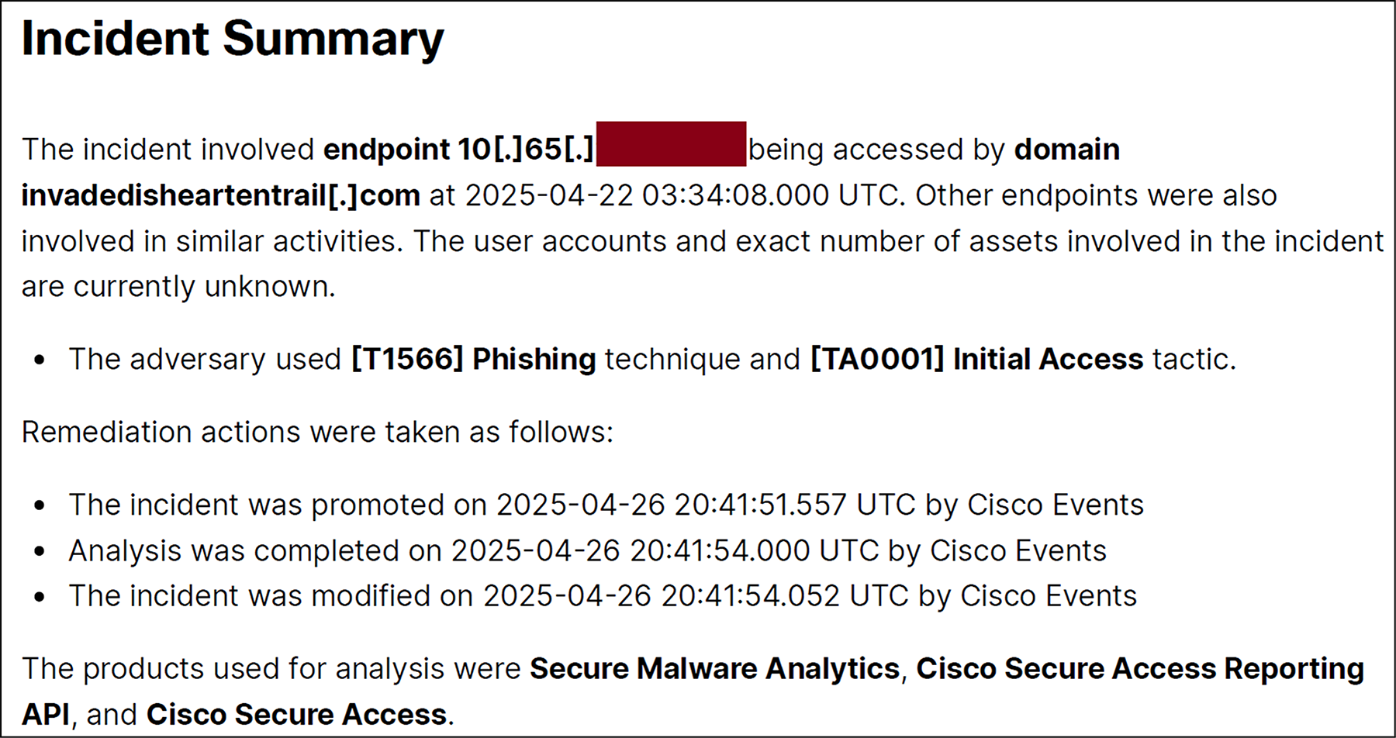
Task: Click the bullet before adversary technique line
Action: coord(40,360)
